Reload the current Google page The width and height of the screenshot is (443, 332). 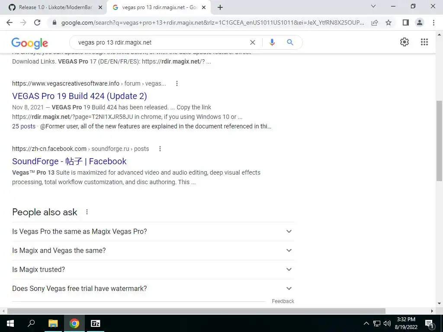(37, 22)
